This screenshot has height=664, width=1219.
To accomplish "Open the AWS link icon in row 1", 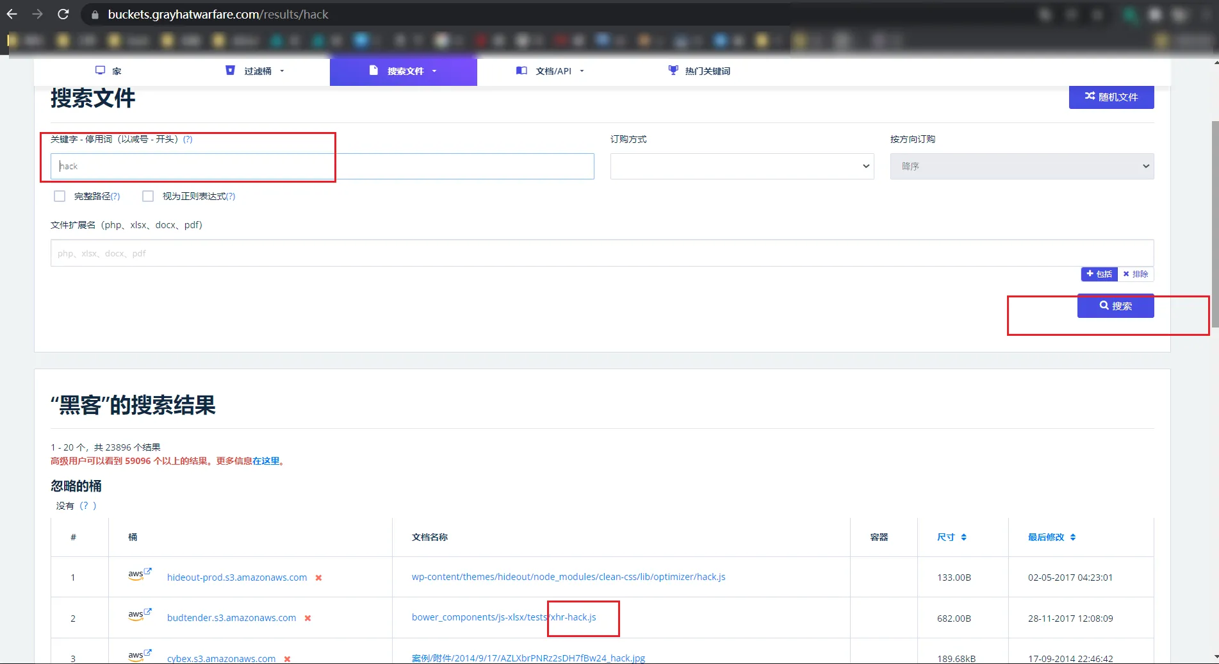I will (140, 574).
